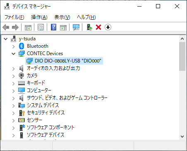The height and width of the screenshot is (151, 187).
Task: Click the Update driver toolbar icon
Action: (89, 27)
